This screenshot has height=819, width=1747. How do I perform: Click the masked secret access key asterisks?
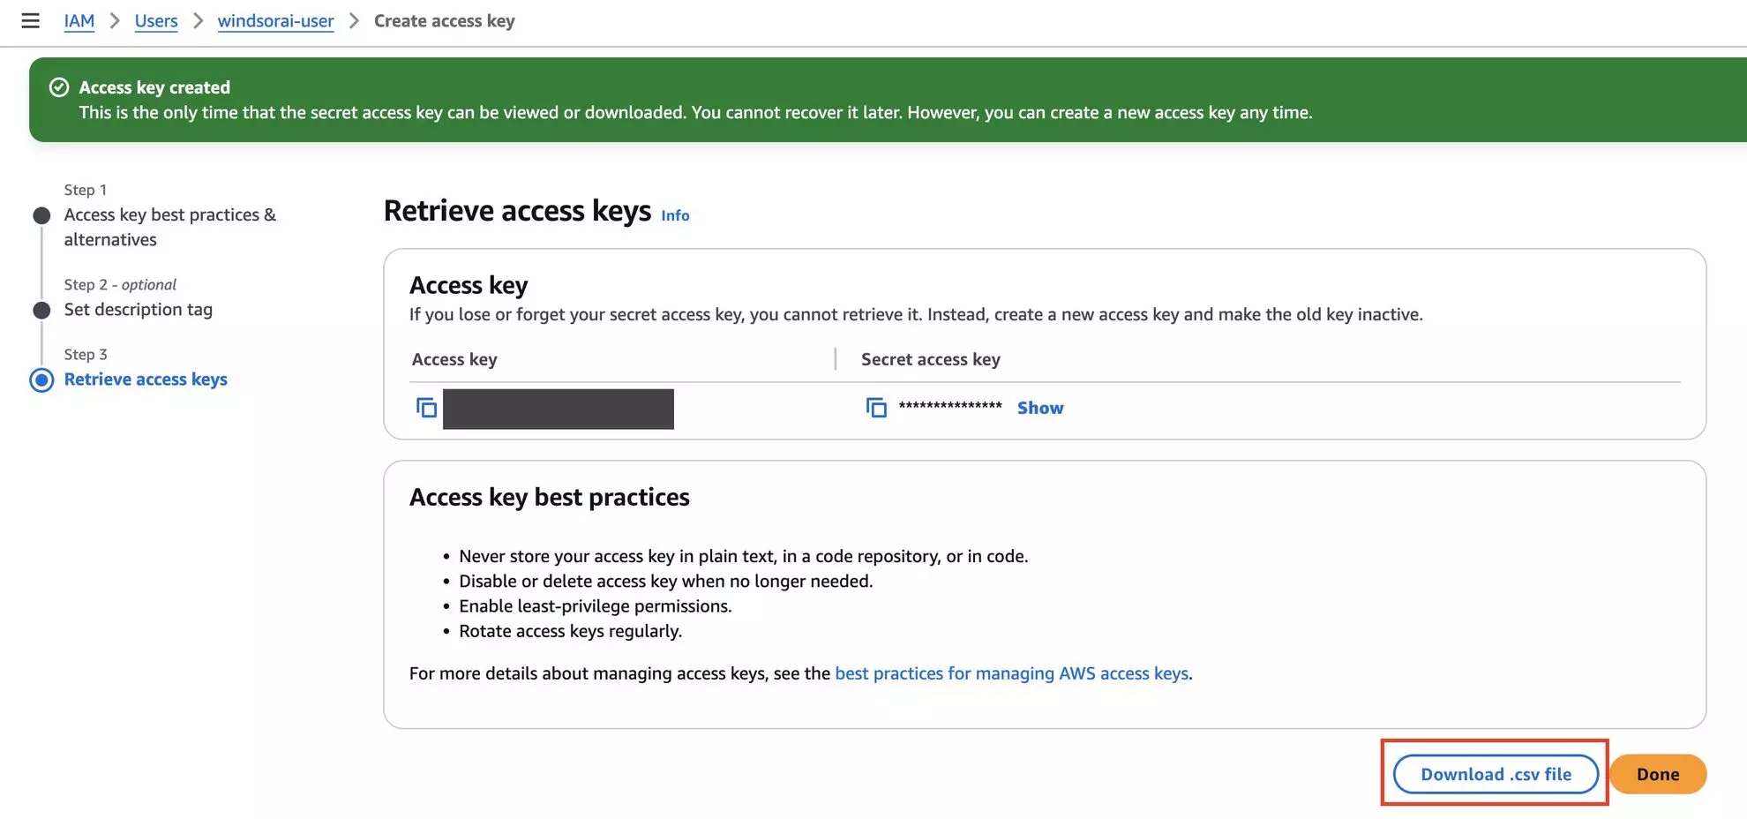pyautogui.click(x=950, y=407)
